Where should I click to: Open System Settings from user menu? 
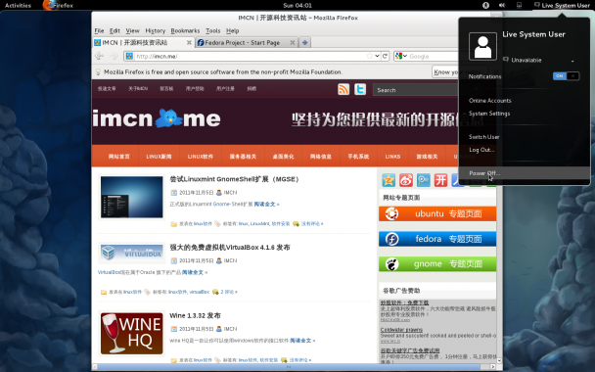489,114
